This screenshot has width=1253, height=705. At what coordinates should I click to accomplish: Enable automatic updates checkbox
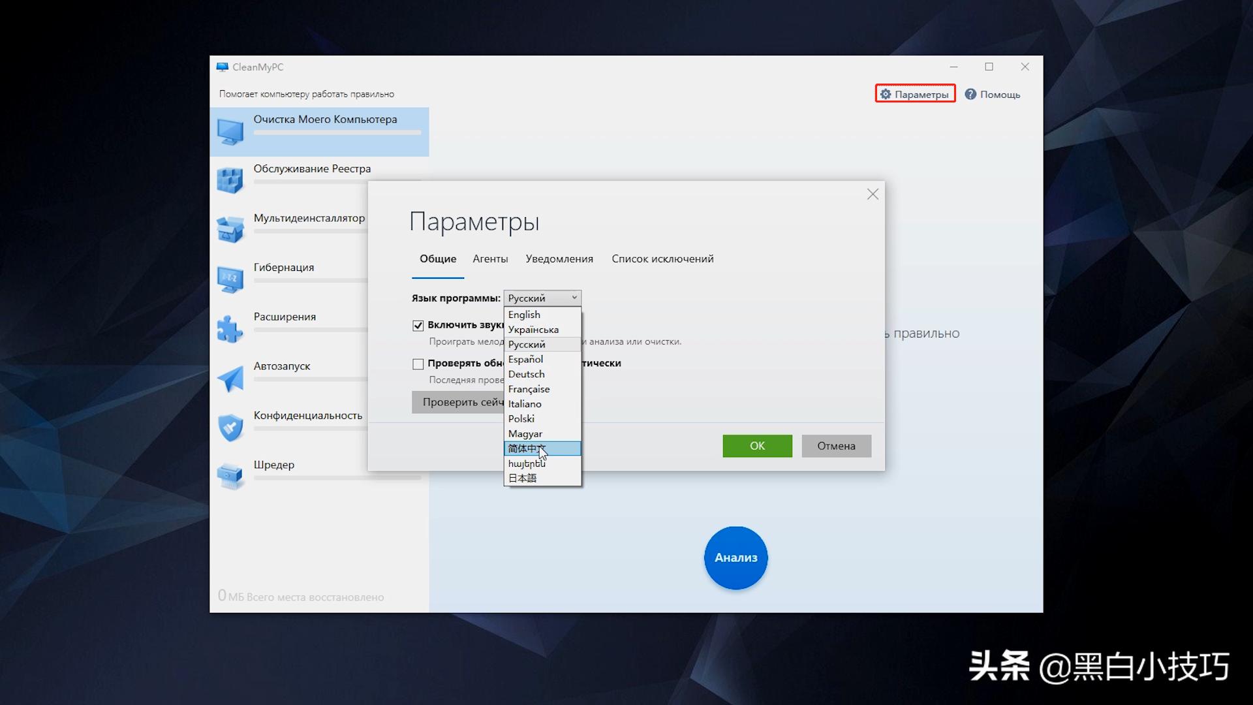(x=418, y=364)
